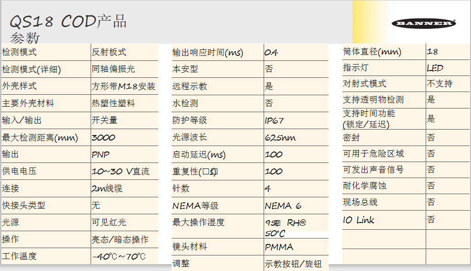Click the 'IP67' value
This screenshot has width=471, height=271.
point(274,121)
